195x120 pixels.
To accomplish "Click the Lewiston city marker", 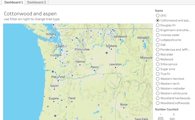I will tap(116, 67).
